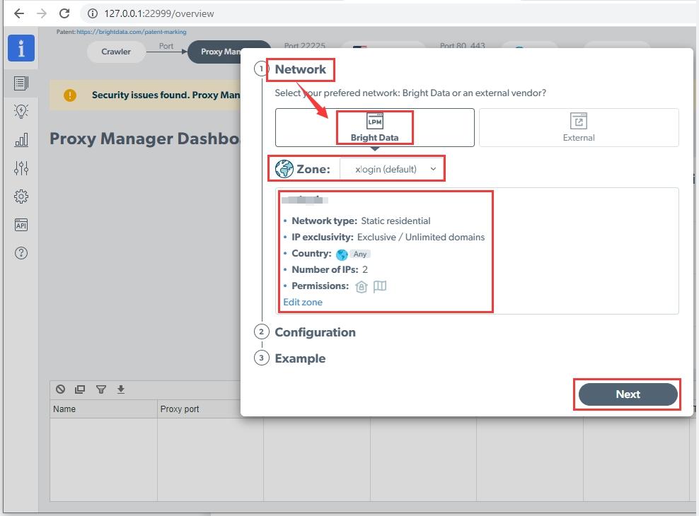This screenshot has width=699, height=516.
Task: Expand the Example step
Action: coord(300,358)
